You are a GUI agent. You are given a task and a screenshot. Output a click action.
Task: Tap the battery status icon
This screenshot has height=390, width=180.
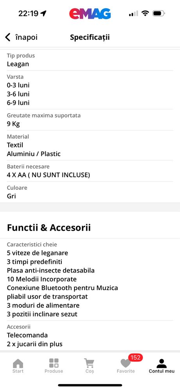159,13
